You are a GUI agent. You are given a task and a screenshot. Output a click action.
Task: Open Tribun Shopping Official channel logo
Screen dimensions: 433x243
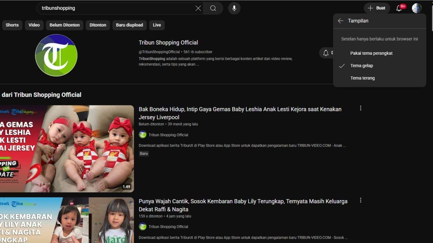tap(56, 55)
